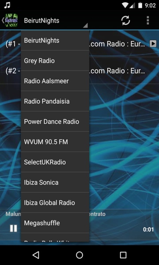
Task: Tap the now-playing track title text
Action: click(55, 214)
